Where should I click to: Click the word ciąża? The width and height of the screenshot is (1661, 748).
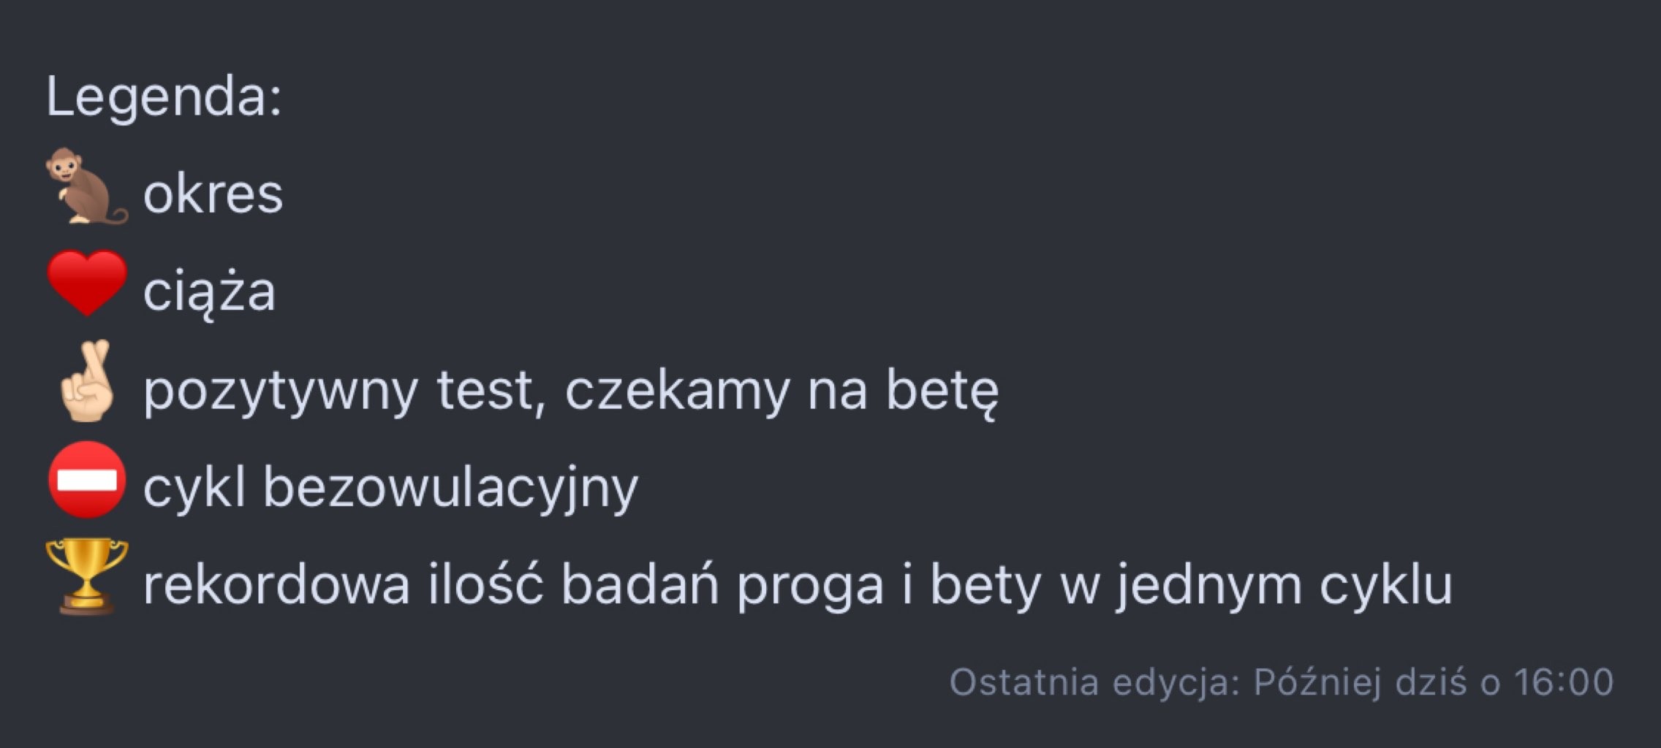tap(209, 291)
